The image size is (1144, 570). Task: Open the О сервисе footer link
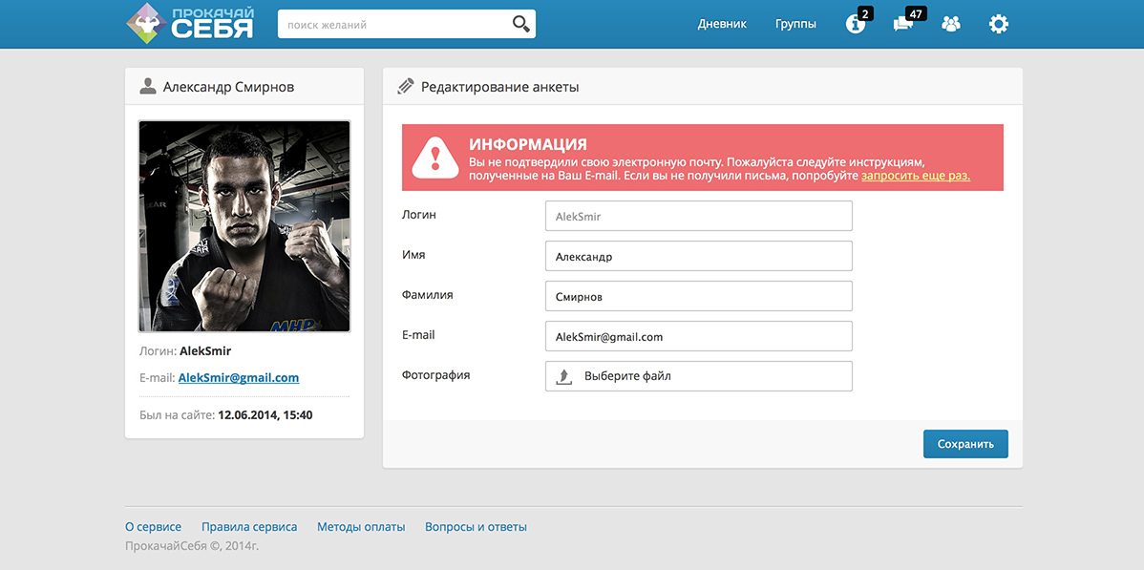tap(153, 527)
